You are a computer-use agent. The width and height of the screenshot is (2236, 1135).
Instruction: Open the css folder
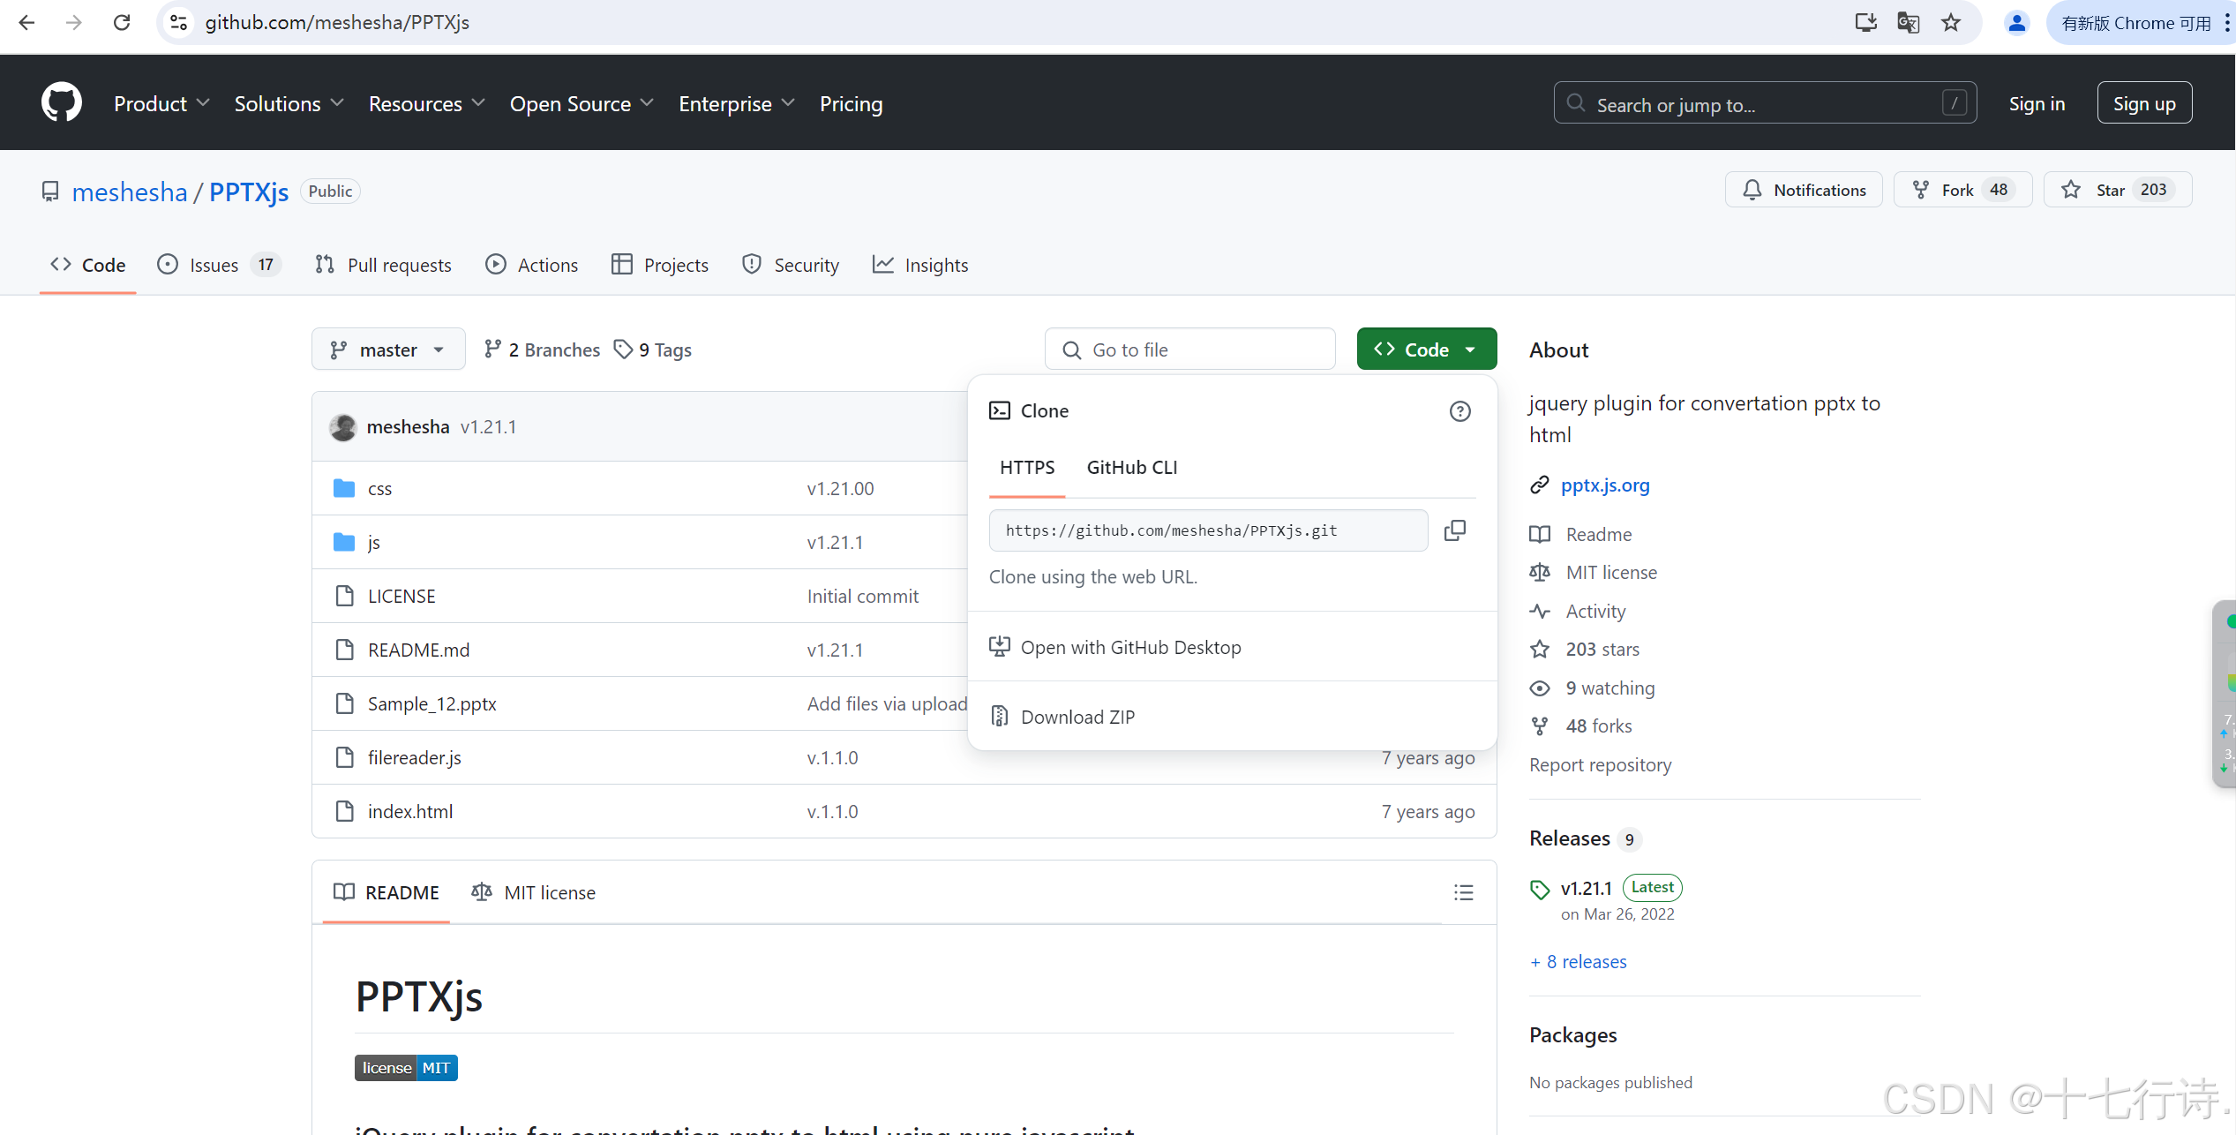point(379,488)
